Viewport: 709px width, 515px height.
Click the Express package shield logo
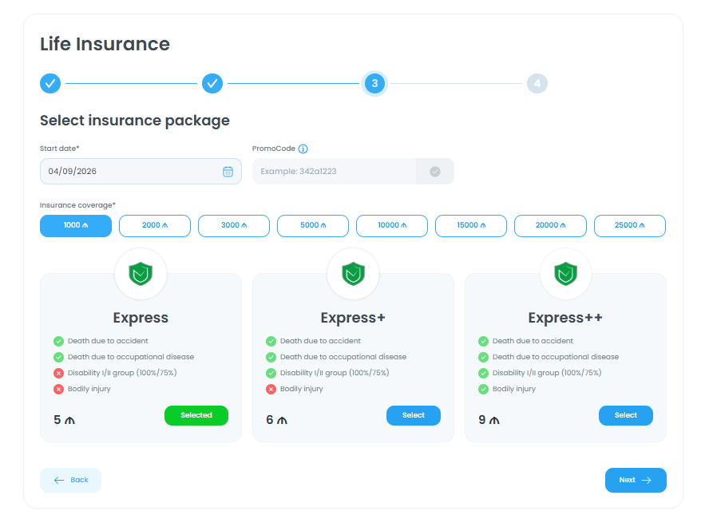141,274
